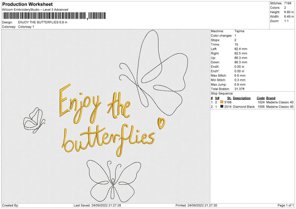This screenshot has width=296, height=209.
Task: Click design name 'ENJOY THE BUTTERFLIES 6,8 in'
Action: (42, 22)
